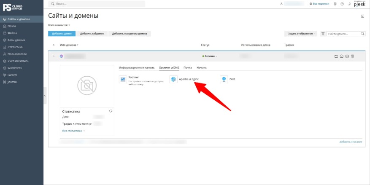Viewport: 370px width, 185px height.
Task: Open Задать отображение dropdown
Action: [x=301, y=34]
